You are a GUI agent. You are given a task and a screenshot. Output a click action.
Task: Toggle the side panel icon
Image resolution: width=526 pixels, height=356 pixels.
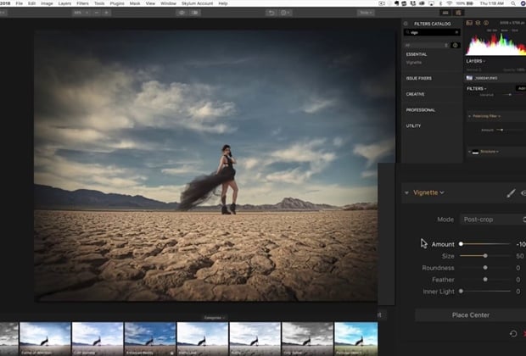click(458, 13)
